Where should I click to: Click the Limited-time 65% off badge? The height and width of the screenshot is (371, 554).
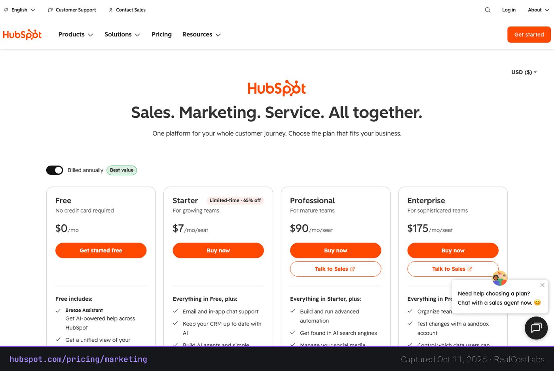pyautogui.click(x=235, y=200)
